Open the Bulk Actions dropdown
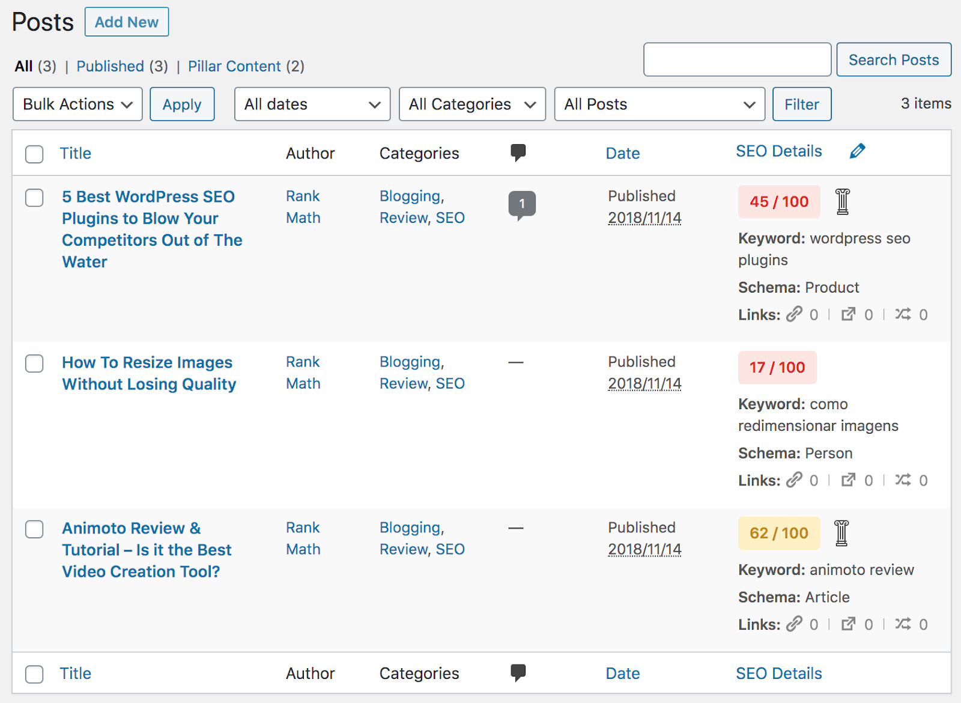This screenshot has width=961, height=703. [77, 104]
